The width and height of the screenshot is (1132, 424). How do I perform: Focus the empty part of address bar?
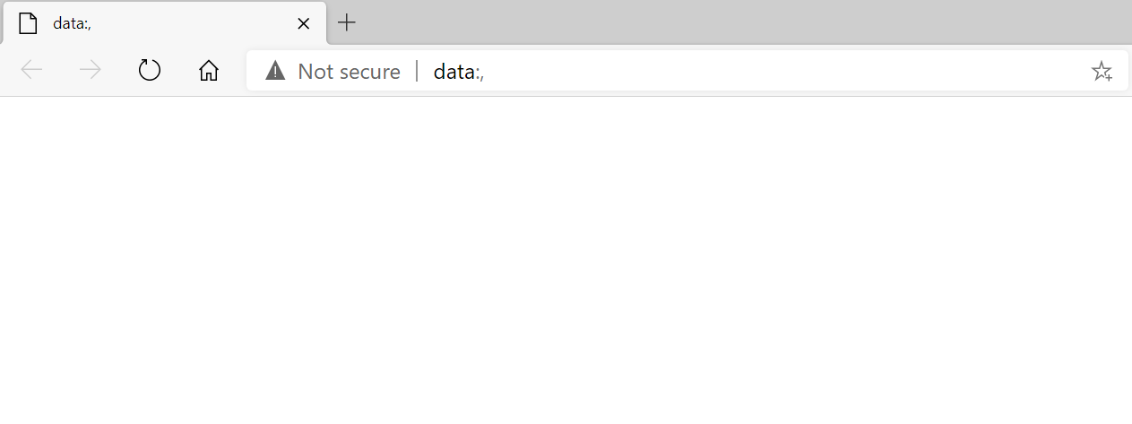click(x=780, y=72)
